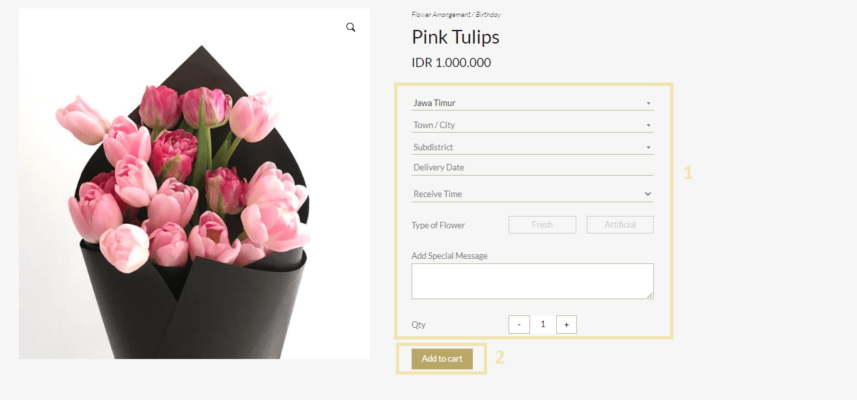
Task: Click the magnifier zoom icon on image
Action: (x=351, y=27)
